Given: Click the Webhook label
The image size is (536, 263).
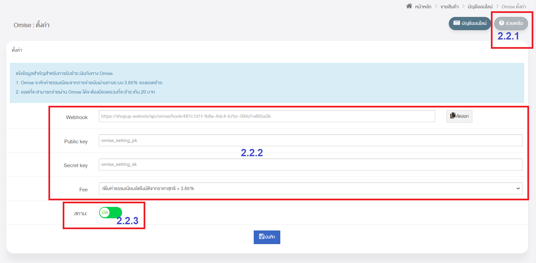Looking at the screenshot, I should pos(77,117).
